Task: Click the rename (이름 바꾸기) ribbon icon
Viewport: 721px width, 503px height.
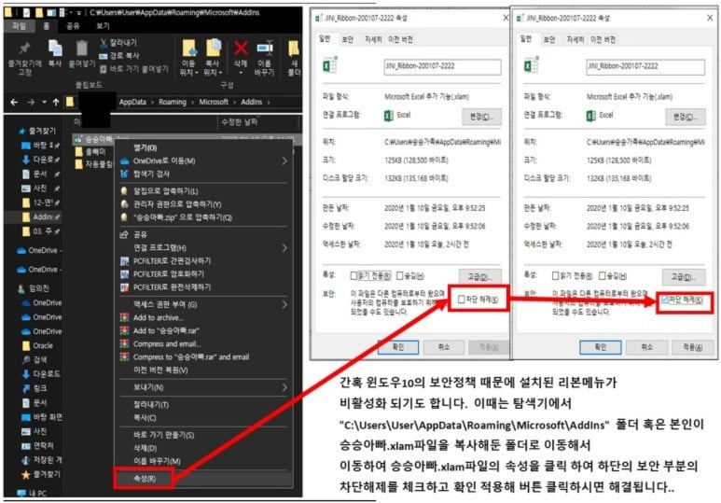Action: click(264, 49)
